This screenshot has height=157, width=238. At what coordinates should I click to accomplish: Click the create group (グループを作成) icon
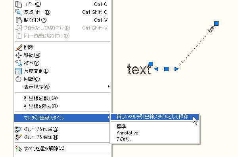[19, 129]
